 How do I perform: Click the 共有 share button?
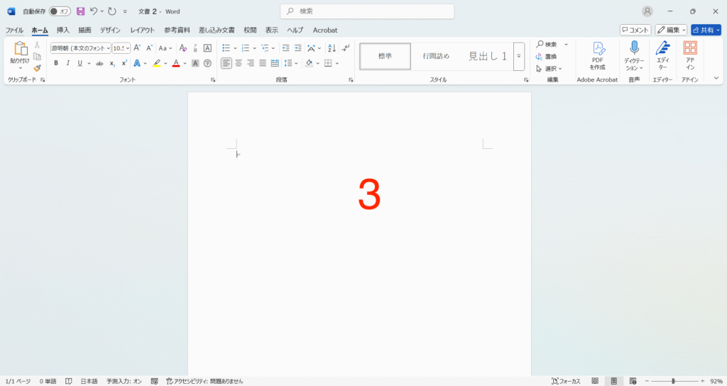tap(706, 30)
